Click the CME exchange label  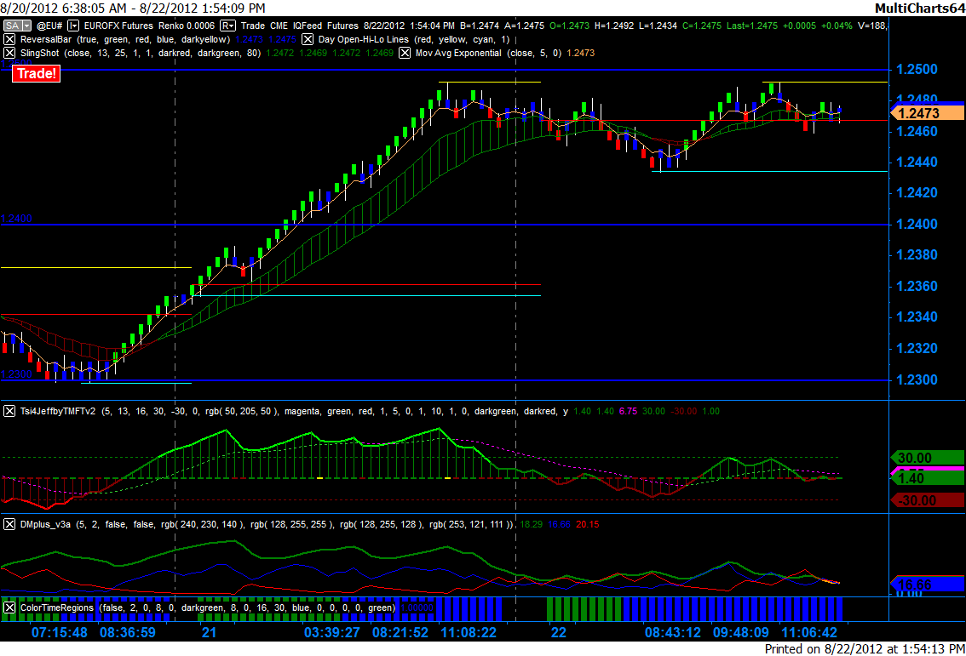pos(279,26)
